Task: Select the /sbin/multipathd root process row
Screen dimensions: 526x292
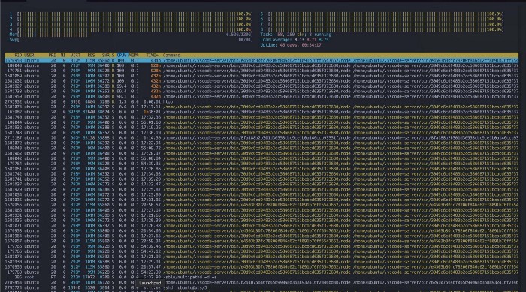Action: (x=261, y=277)
